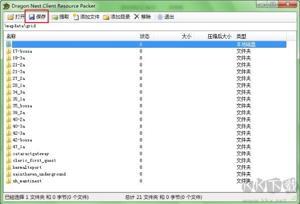Select the parent directory ".." folder icon
The image size is (300, 204).
click(9, 44)
